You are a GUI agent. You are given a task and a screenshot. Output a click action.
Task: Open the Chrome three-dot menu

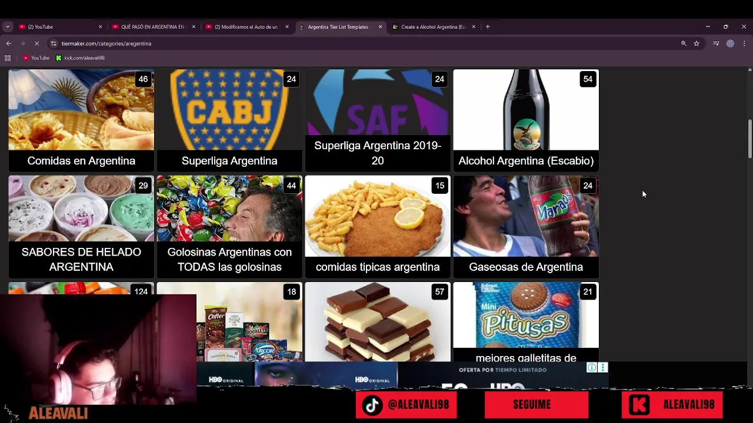(744, 43)
